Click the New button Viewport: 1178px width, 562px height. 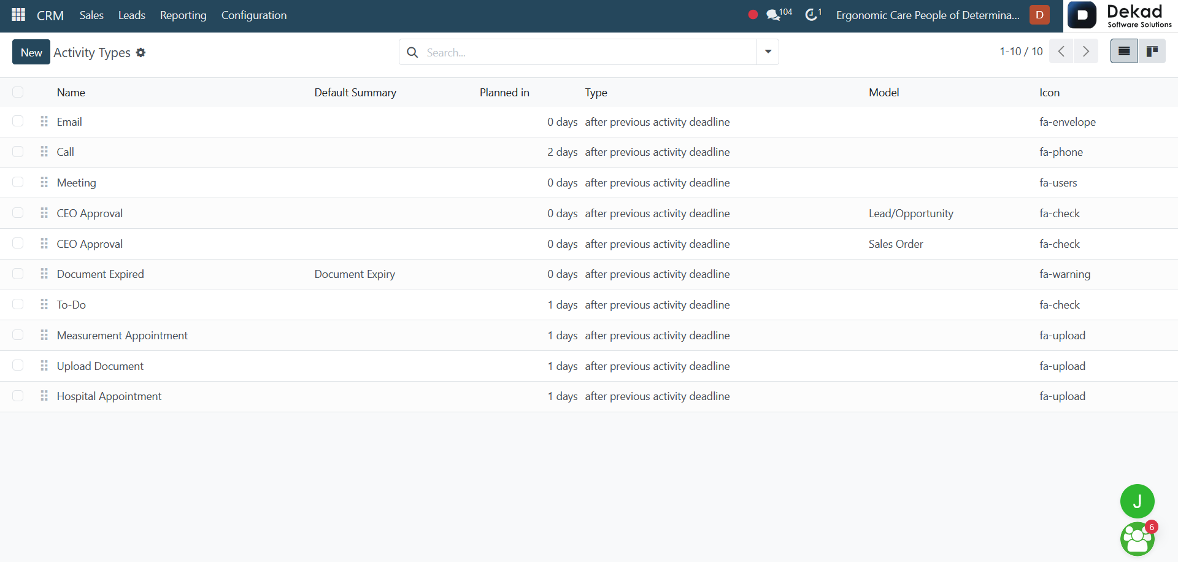(31, 52)
